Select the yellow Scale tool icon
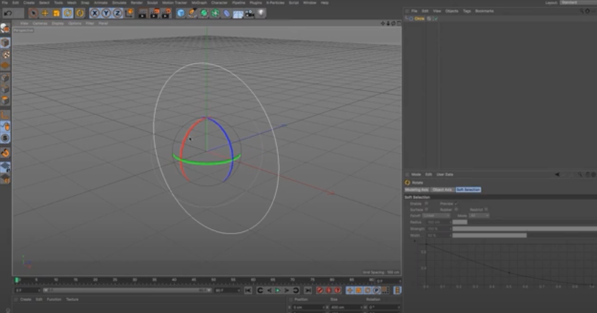This screenshot has height=313, width=597. click(x=57, y=13)
